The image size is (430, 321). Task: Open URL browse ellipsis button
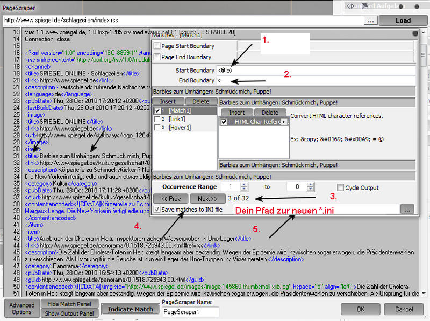(x=370, y=20)
